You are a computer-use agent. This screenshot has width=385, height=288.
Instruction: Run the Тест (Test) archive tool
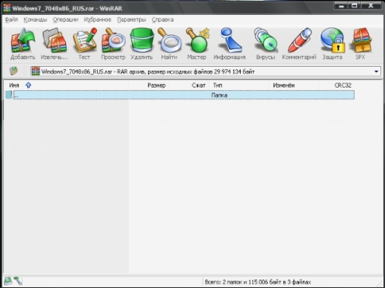tap(85, 43)
